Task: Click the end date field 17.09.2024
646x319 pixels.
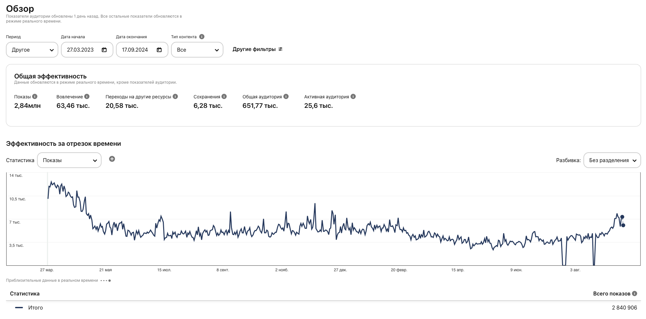Action: pyautogui.click(x=142, y=50)
